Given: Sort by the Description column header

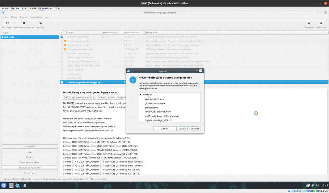Looking at the screenshot, I should [237, 33].
